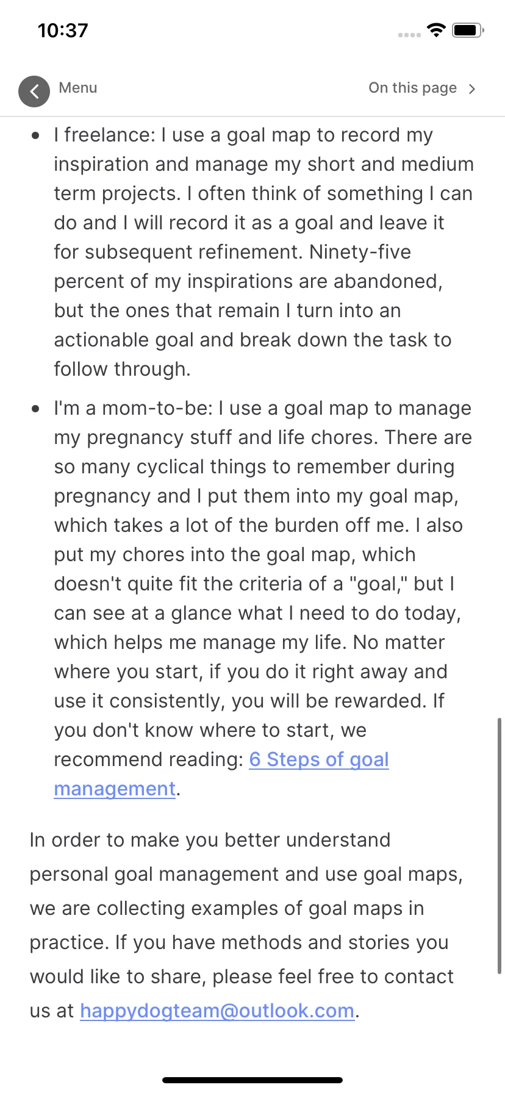Tap the 10:37 clock in status bar
Image resolution: width=505 pixels, height=1093 pixels.
click(63, 30)
